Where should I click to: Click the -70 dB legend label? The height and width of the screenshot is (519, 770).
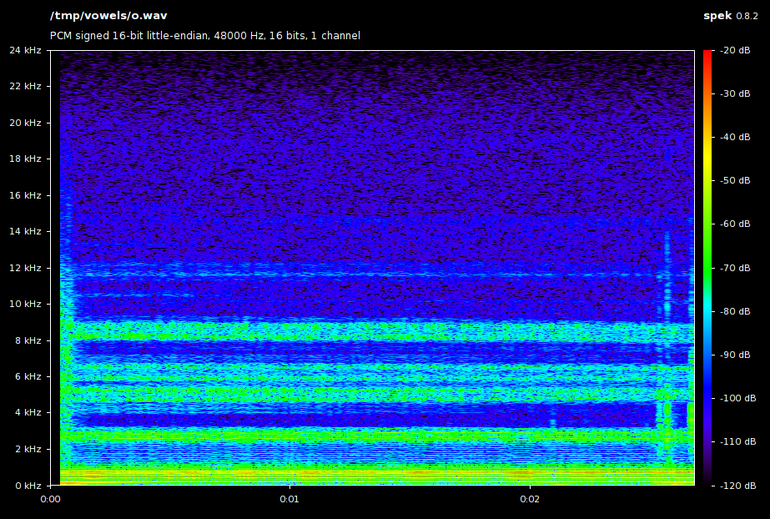click(x=735, y=268)
